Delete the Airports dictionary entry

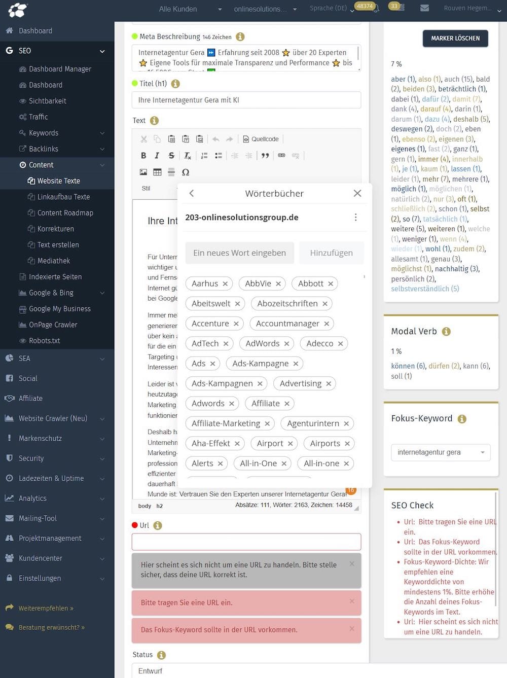click(347, 444)
